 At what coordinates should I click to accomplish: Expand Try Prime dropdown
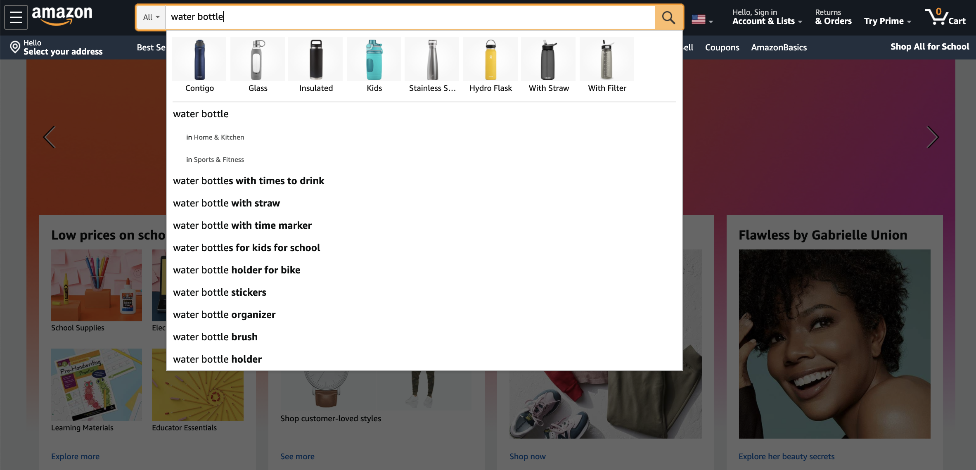(888, 21)
